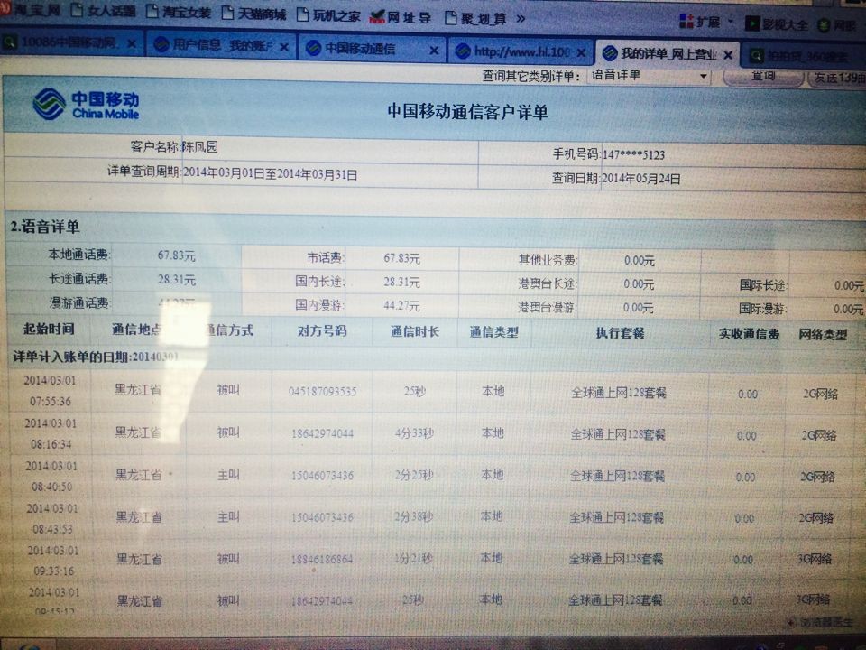The height and width of the screenshot is (650, 866).
Task: Open the 淘宝女装 bookmark
Action: tap(179, 12)
